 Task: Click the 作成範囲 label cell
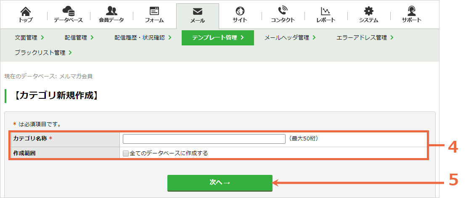point(65,153)
